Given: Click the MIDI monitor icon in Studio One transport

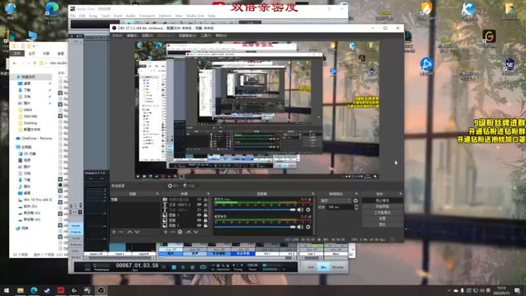Looking at the screenshot, I should pos(87,267).
